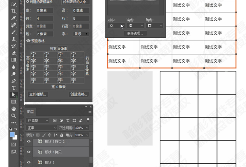
Task: Click the dotted stroke line preset
Action: (133, 1)
